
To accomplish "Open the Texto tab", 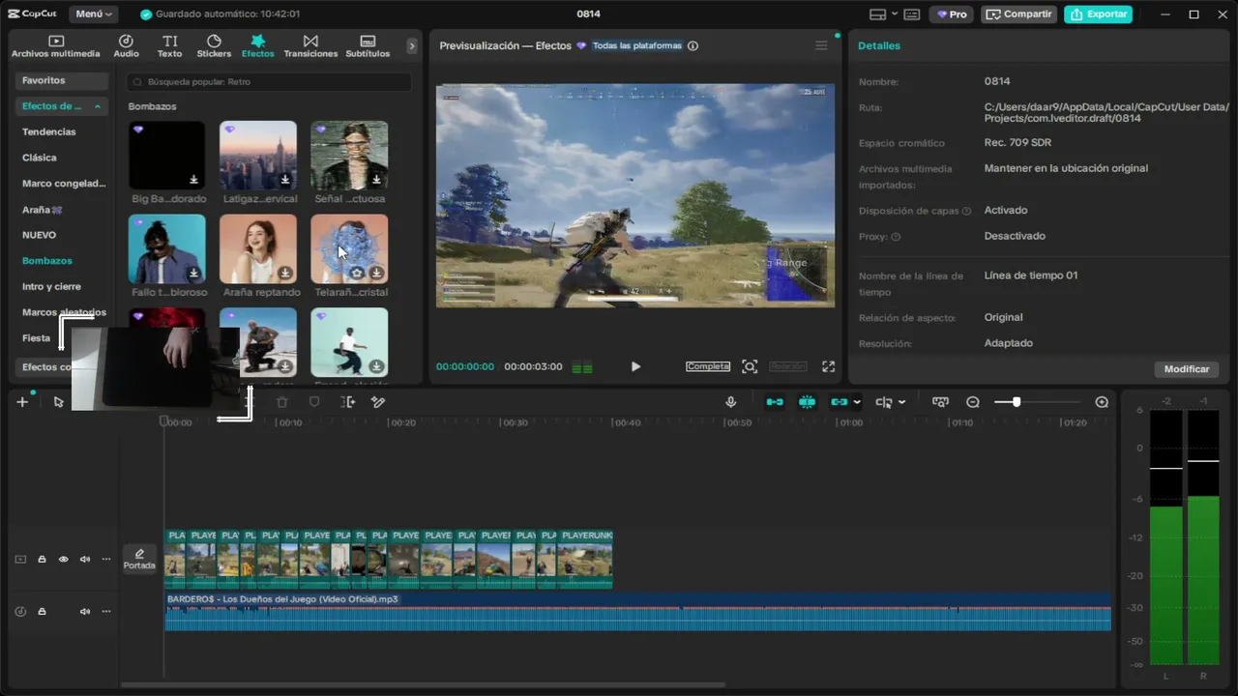I will (169, 46).
